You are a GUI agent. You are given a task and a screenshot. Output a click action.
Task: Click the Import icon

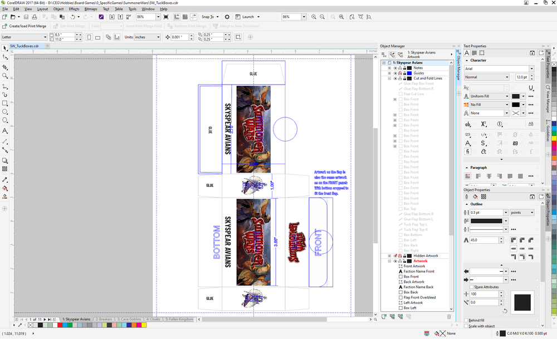pos(112,17)
